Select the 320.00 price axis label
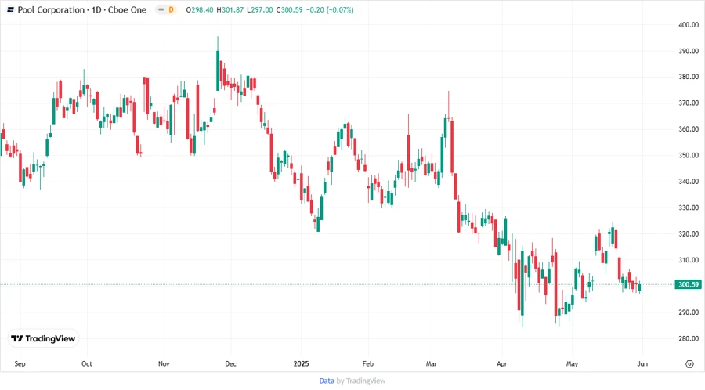 [689, 234]
